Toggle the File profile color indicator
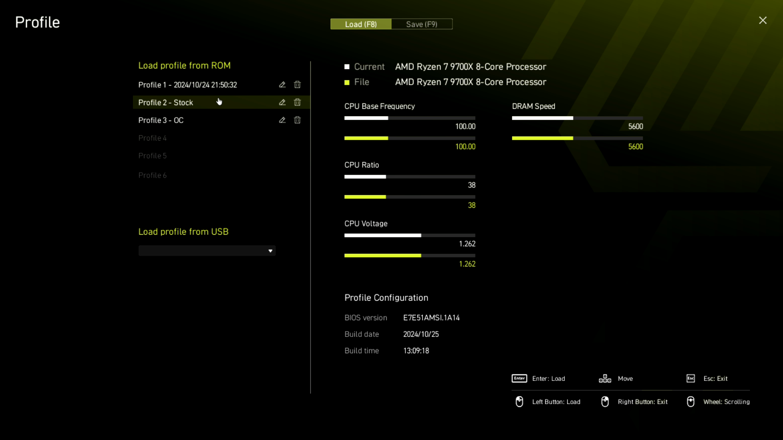This screenshot has width=783, height=440. pyautogui.click(x=347, y=82)
